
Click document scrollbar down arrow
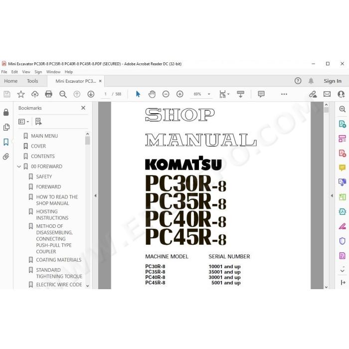tap(326, 287)
